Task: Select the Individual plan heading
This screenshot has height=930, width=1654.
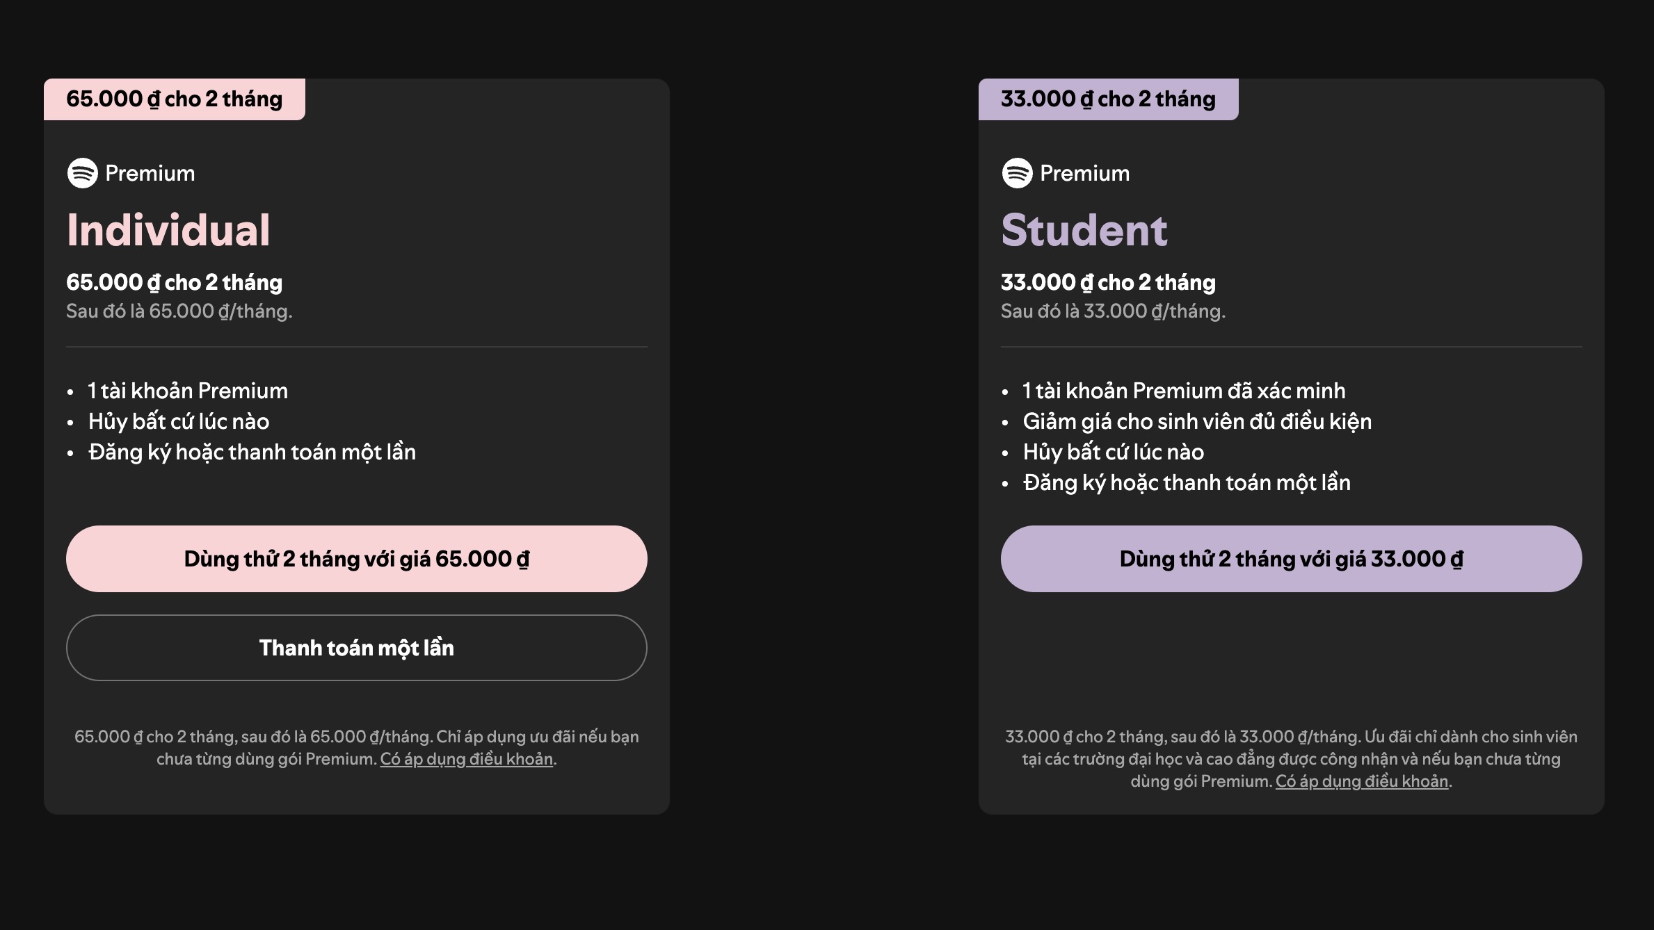Action: click(x=168, y=230)
